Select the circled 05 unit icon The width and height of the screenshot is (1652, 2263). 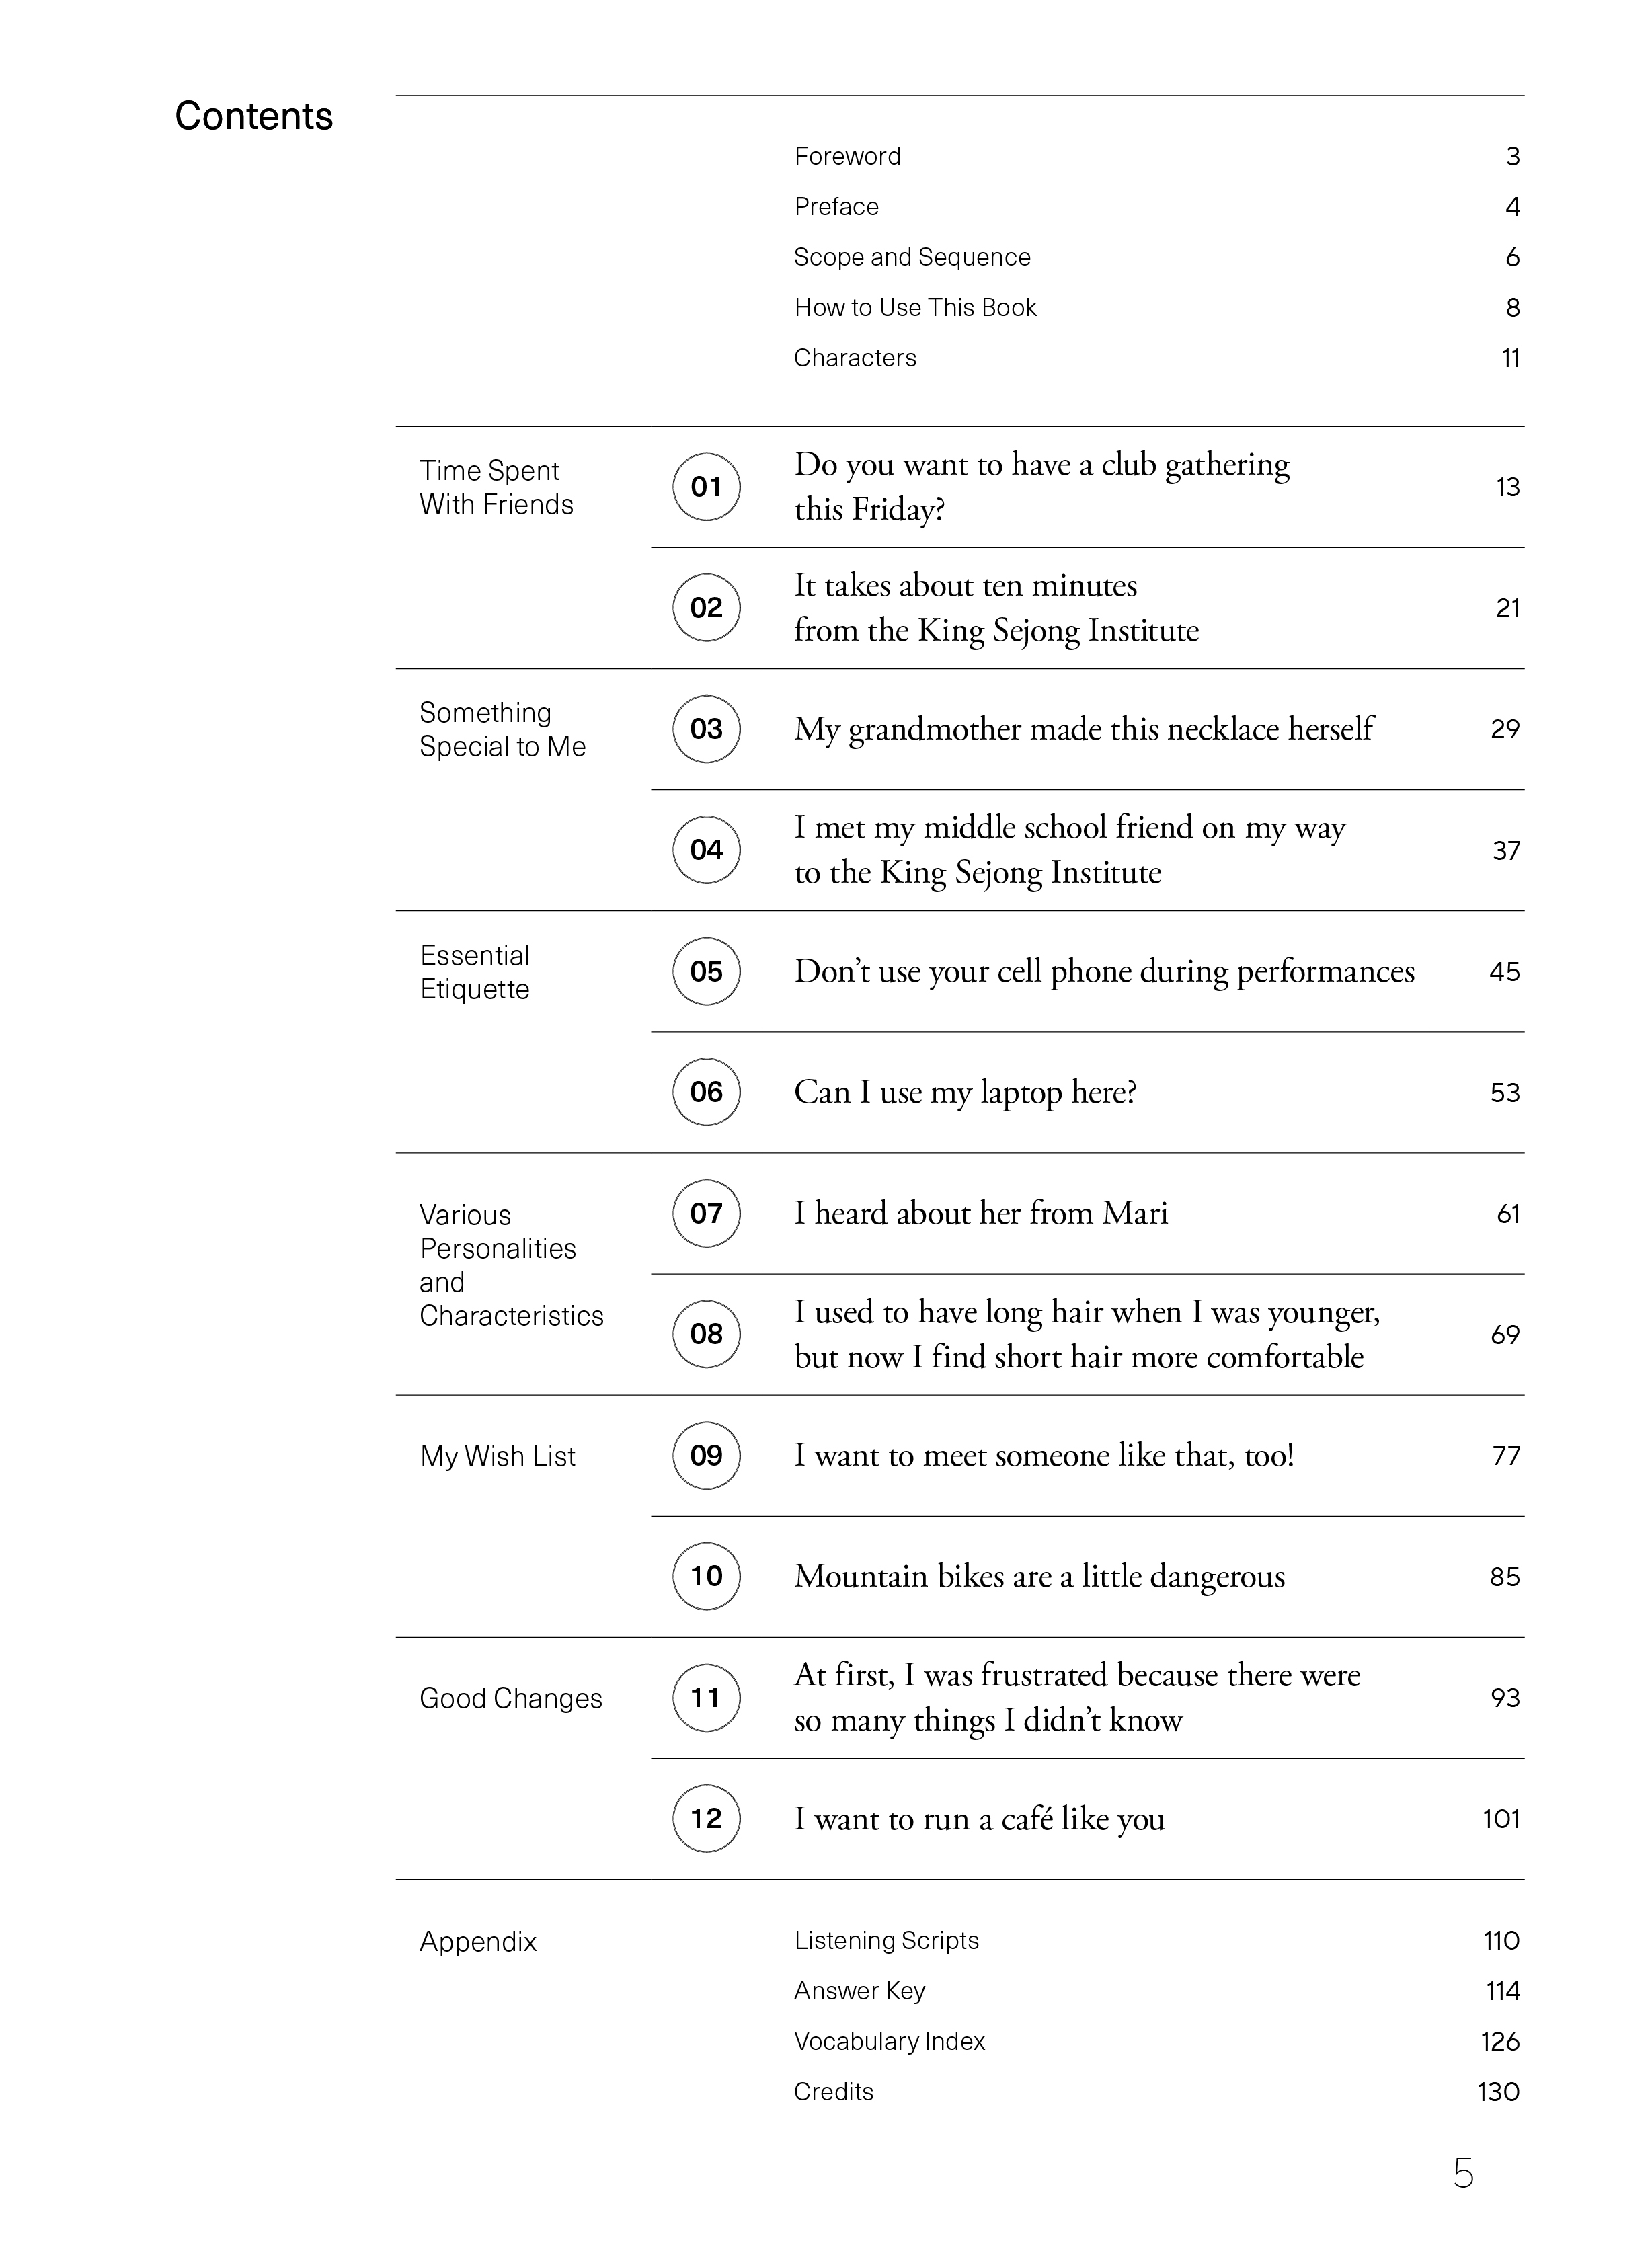pos(706,971)
